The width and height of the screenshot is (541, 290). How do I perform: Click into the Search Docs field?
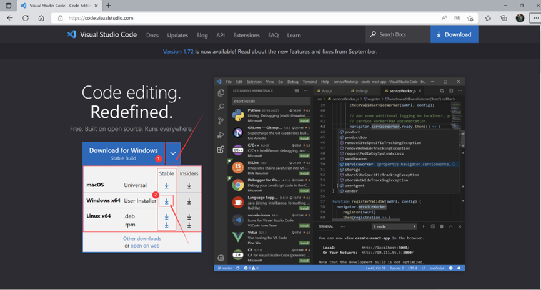[x=398, y=34]
